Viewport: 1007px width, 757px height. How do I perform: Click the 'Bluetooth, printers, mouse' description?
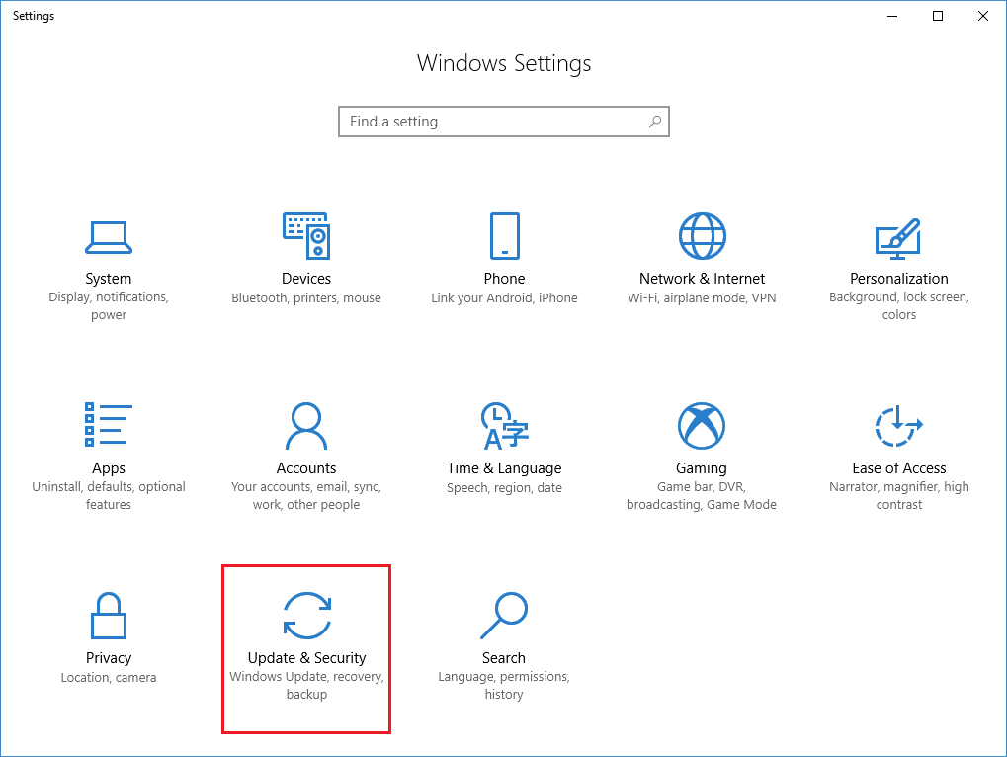click(306, 297)
